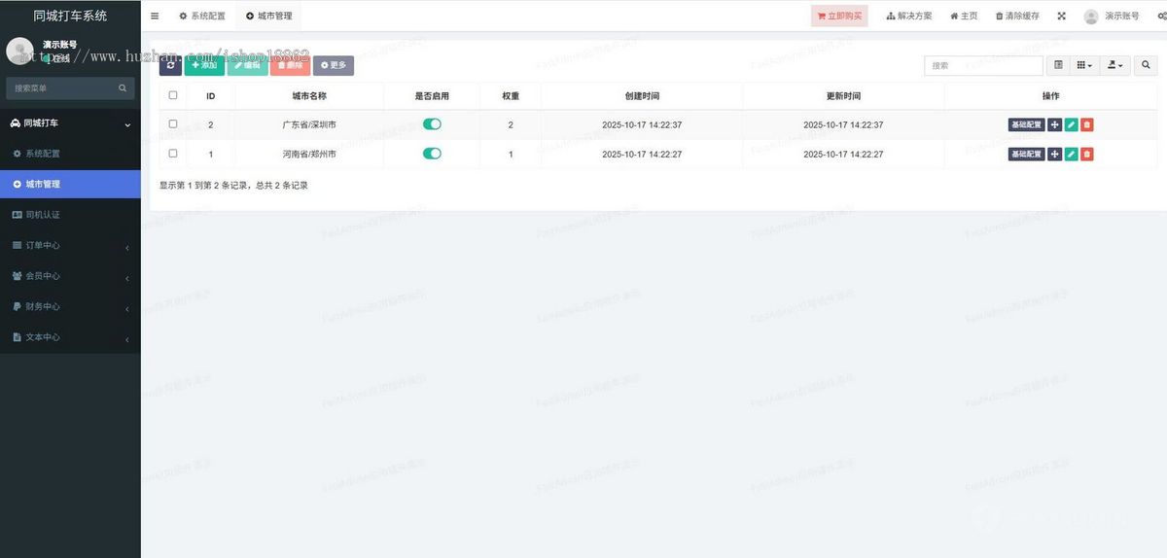Click the 创建时间 column header
This screenshot has width=1167, height=558.
tap(642, 96)
